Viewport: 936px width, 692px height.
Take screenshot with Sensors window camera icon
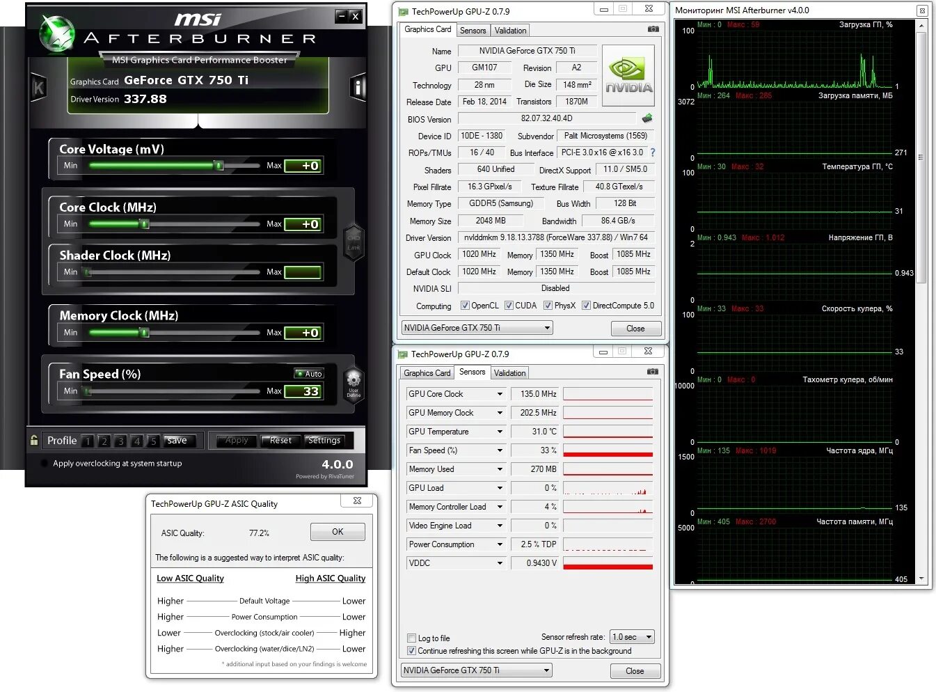pos(652,372)
